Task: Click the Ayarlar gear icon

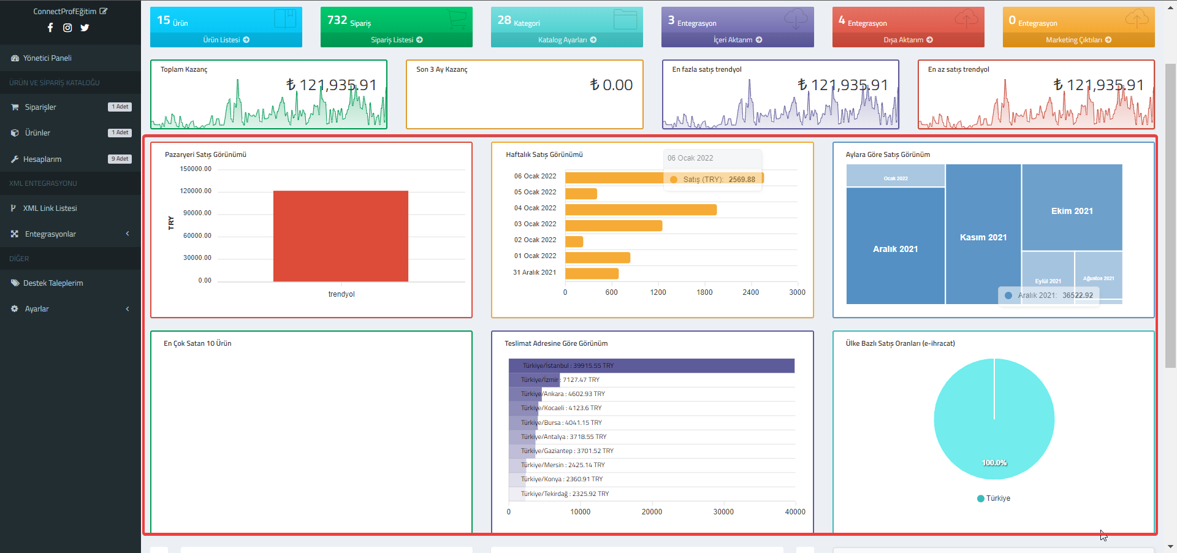Action: (x=15, y=309)
